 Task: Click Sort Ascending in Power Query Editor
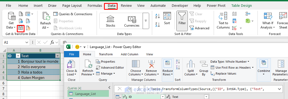pos(178,61)
